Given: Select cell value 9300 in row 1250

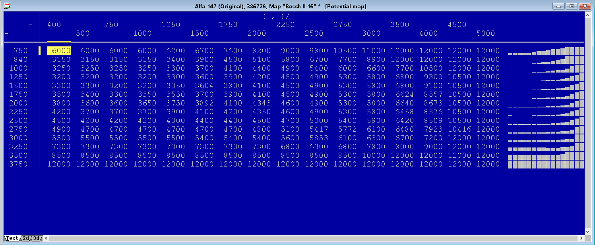Looking at the screenshot, I should pyautogui.click(x=433, y=77).
